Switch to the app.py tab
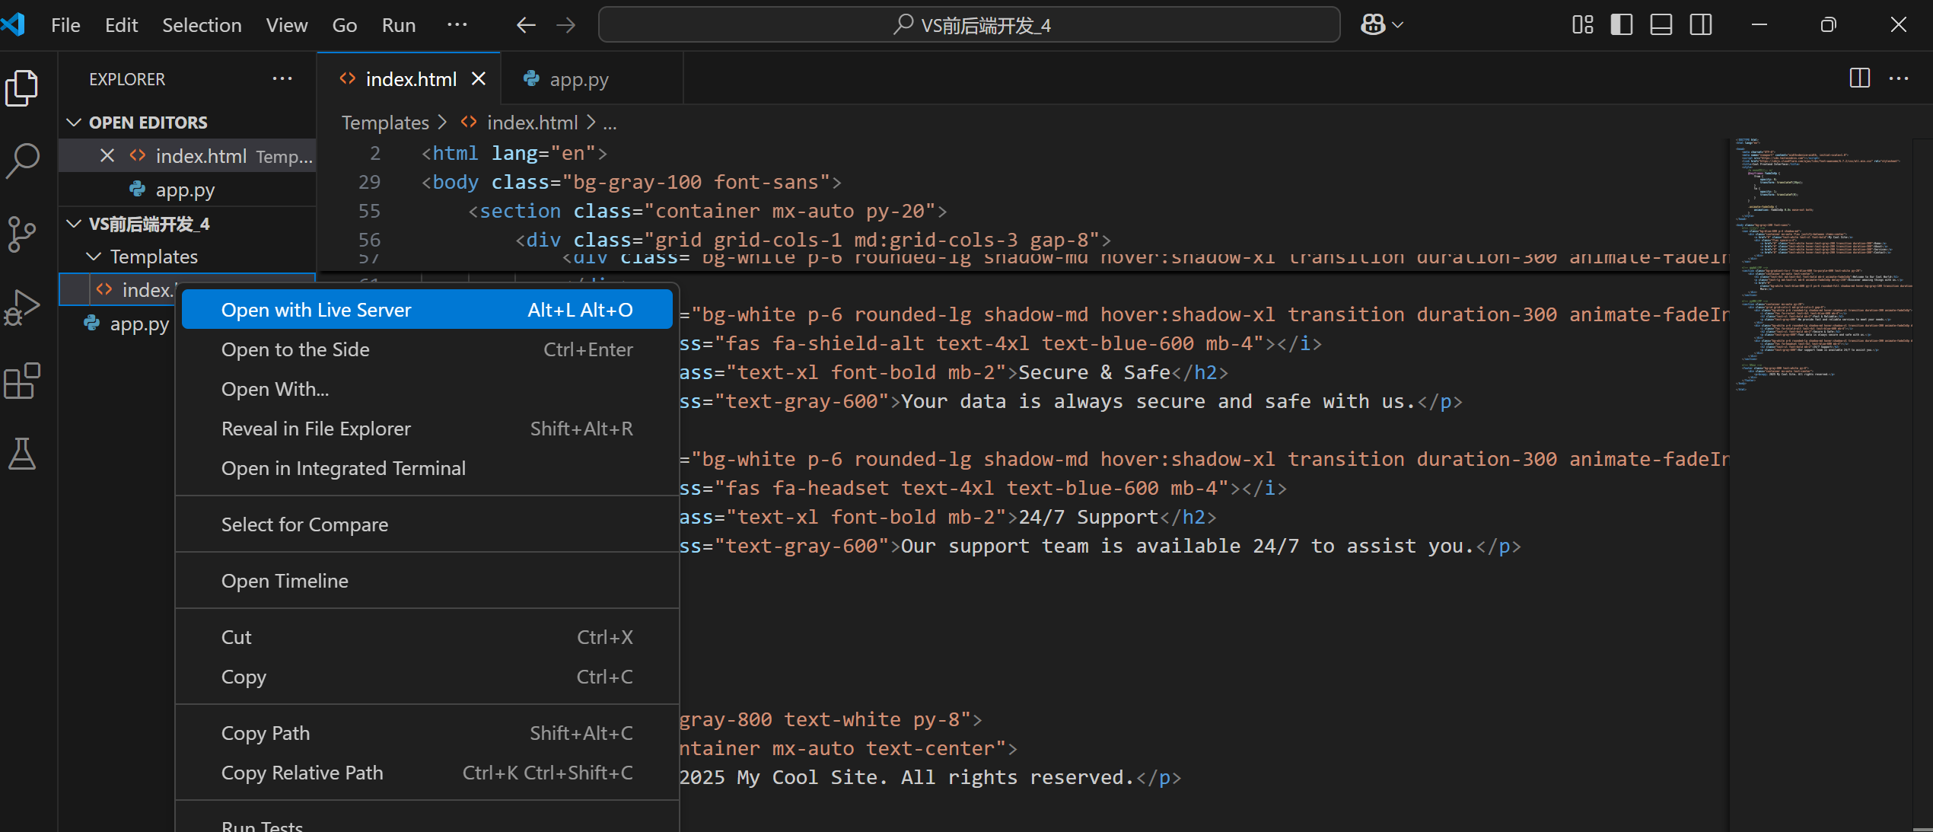 click(578, 79)
